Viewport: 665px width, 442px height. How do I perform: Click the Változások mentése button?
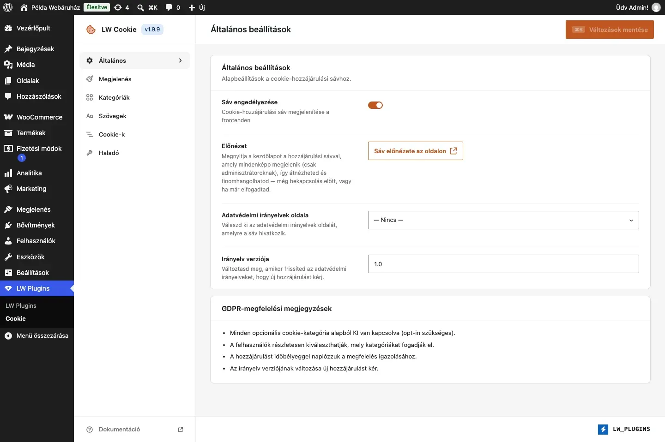tap(610, 30)
